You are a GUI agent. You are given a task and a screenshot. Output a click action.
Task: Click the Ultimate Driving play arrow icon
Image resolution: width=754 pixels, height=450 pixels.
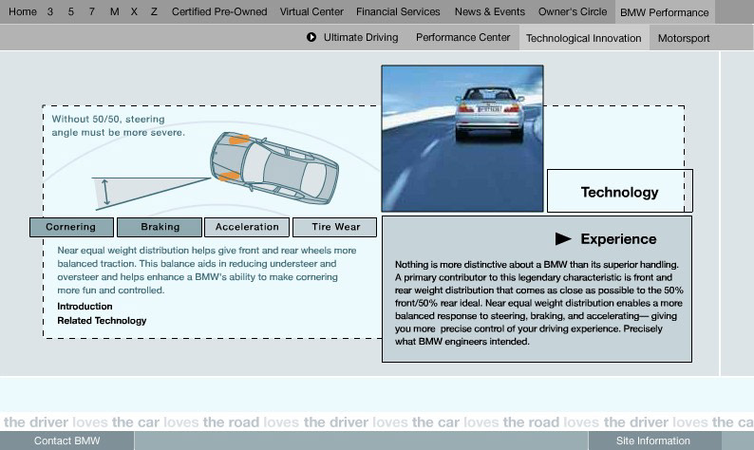coord(311,37)
